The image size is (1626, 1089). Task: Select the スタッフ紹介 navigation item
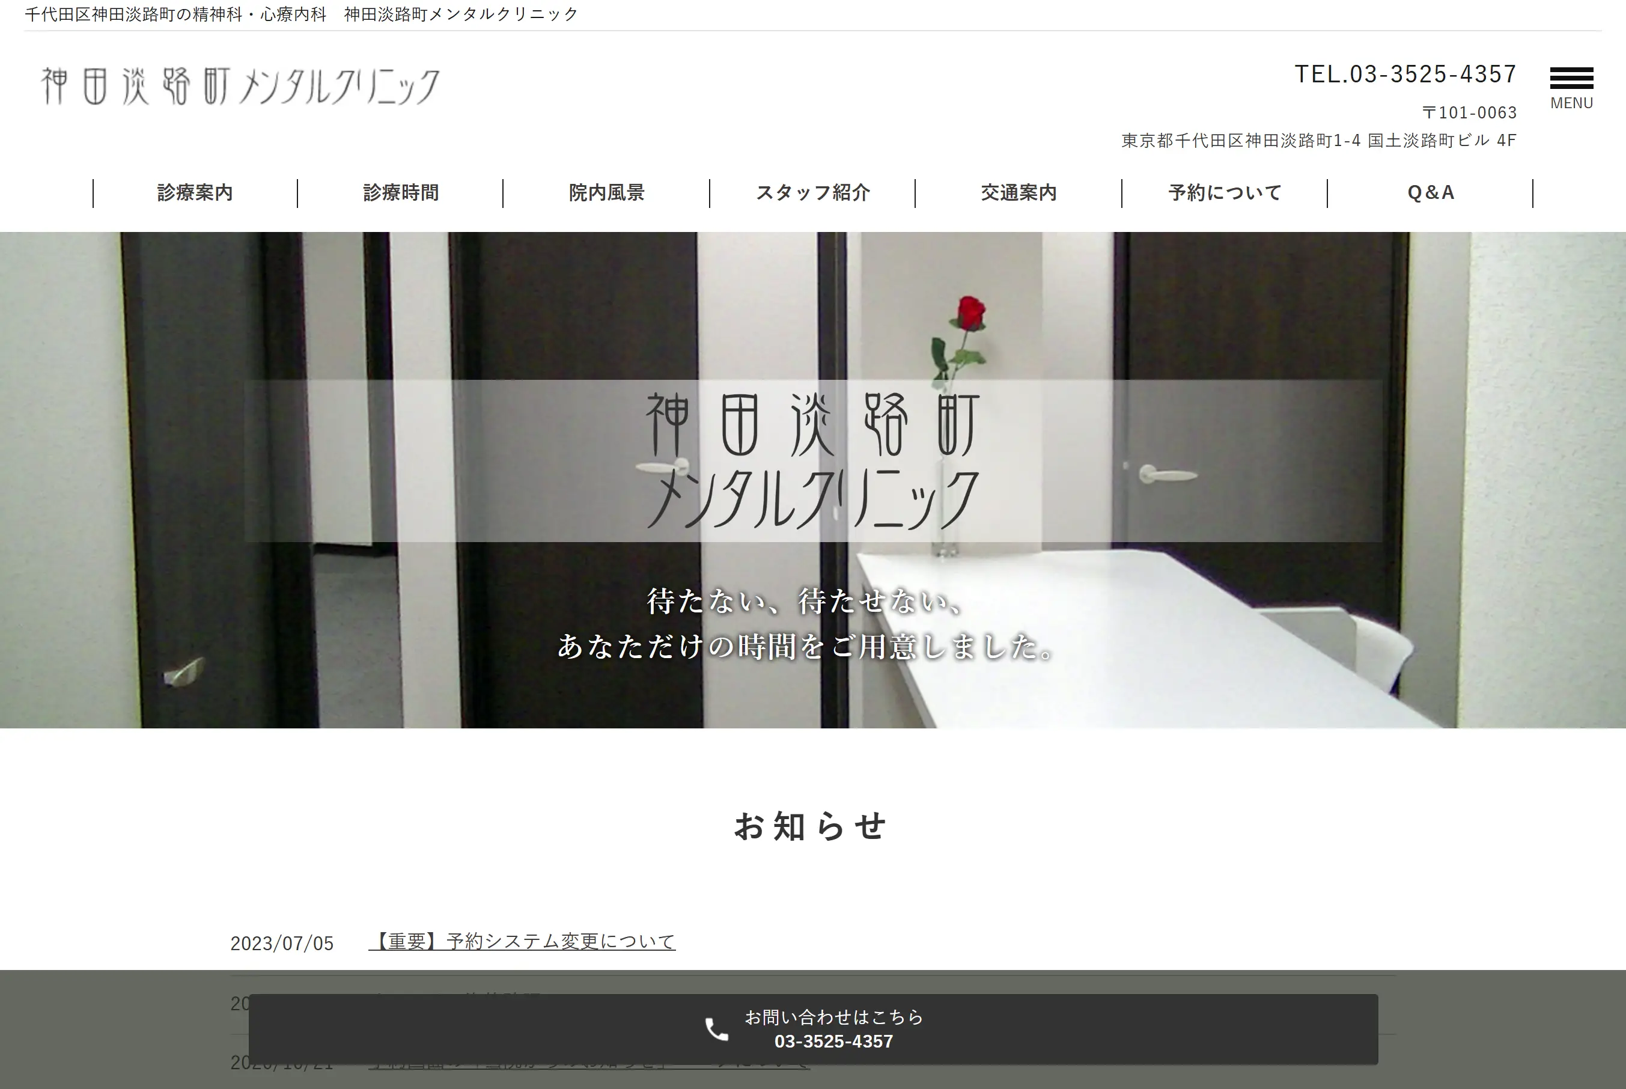tap(812, 192)
